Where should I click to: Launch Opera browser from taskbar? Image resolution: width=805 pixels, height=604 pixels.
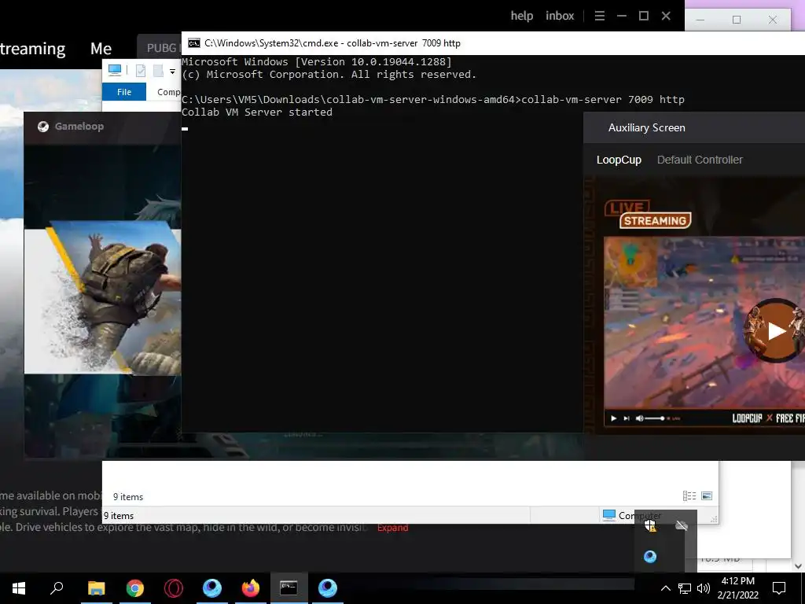[x=174, y=588]
